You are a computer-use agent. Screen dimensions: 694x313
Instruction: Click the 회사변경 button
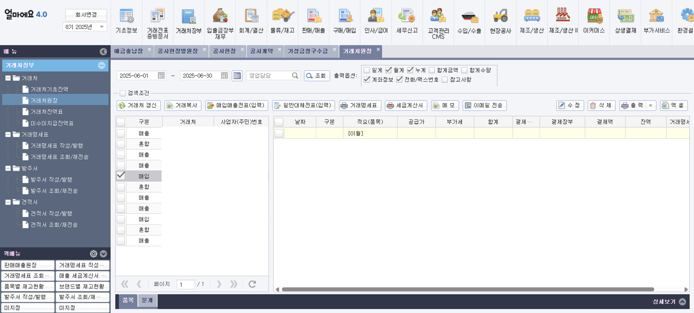(86, 15)
